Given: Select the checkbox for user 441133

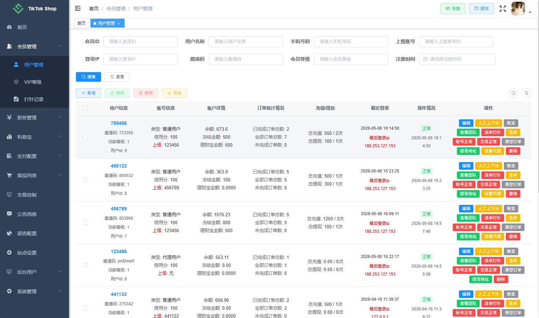Looking at the screenshot, I should [x=86, y=308].
